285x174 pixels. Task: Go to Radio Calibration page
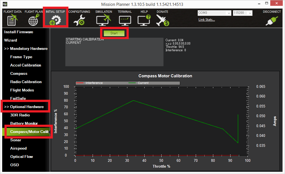[x=26, y=82]
